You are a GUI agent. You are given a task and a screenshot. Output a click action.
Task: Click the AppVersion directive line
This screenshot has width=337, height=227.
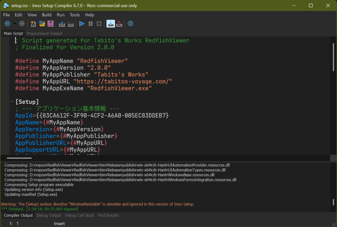(x=60, y=129)
